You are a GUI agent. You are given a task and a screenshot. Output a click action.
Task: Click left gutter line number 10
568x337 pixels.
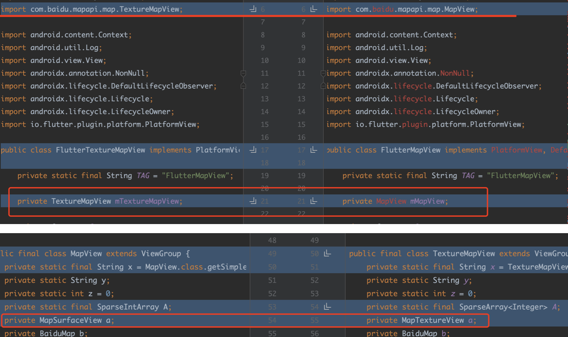[x=265, y=60]
